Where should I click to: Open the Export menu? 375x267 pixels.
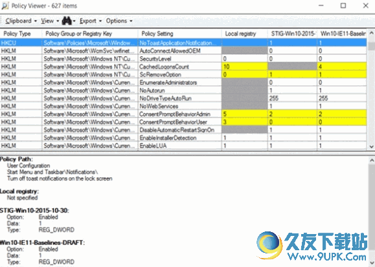click(x=88, y=21)
